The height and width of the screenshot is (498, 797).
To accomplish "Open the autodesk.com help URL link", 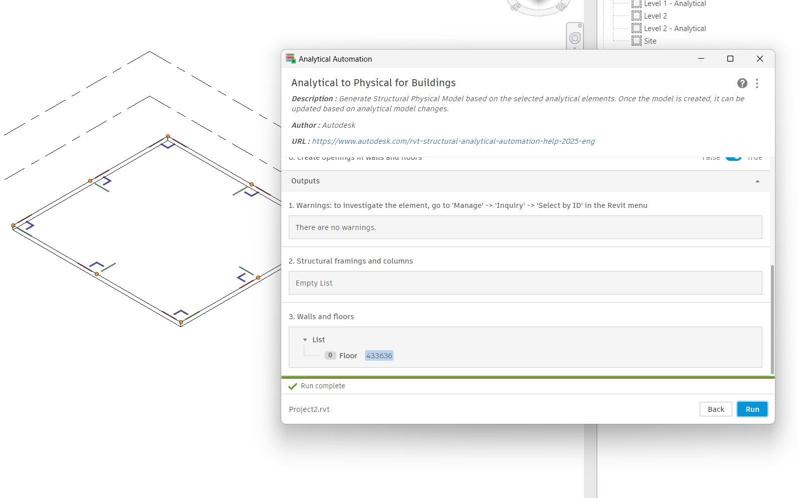I will click(x=453, y=141).
